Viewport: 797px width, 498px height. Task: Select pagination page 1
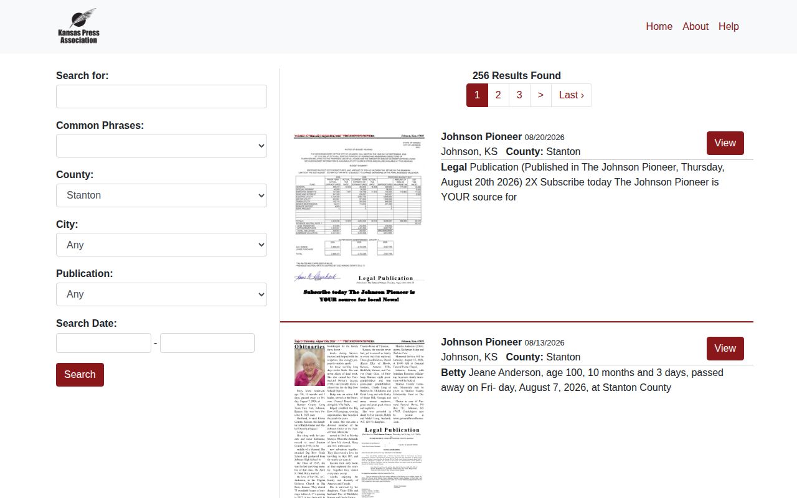pyautogui.click(x=477, y=95)
